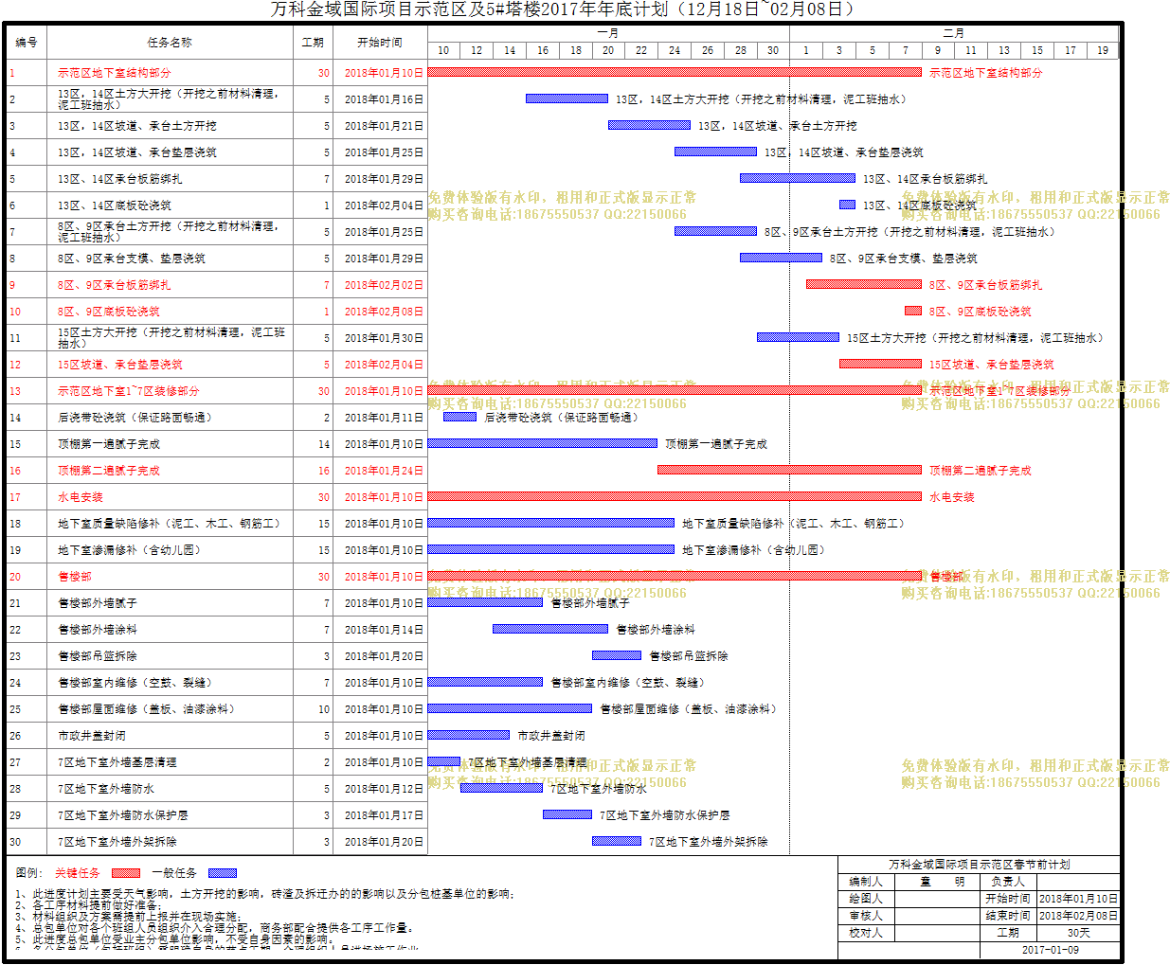The width and height of the screenshot is (1170, 965).
Task: Click the Gantt bar for 8区、9区承台土方开挖
Action: pyautogui.click(x=715, y=231)
